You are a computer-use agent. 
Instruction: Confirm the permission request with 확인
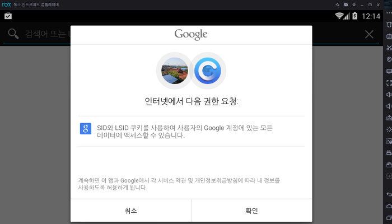(252, 211)
